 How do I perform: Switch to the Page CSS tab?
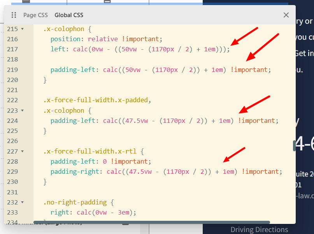tap(35, 15)
